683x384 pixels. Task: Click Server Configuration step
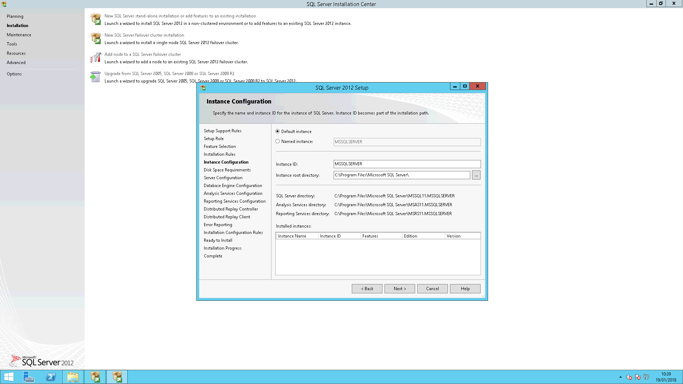pyautogui.click(x=223, y=178)
